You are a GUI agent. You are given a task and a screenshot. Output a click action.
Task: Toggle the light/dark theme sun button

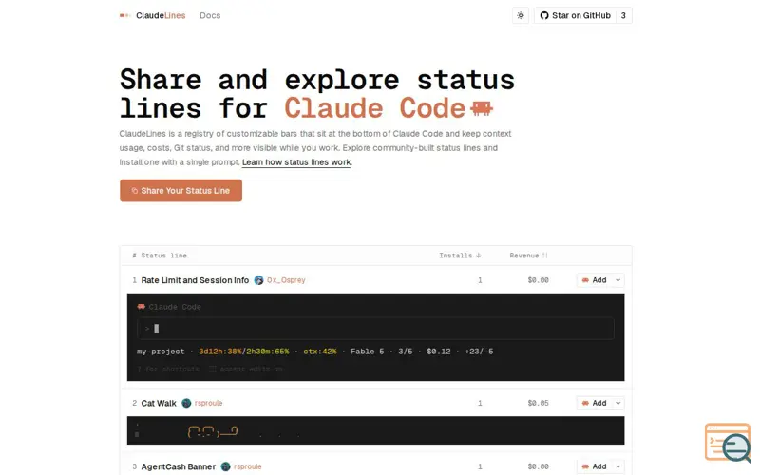pyautogui.click(x=520, y=15)
